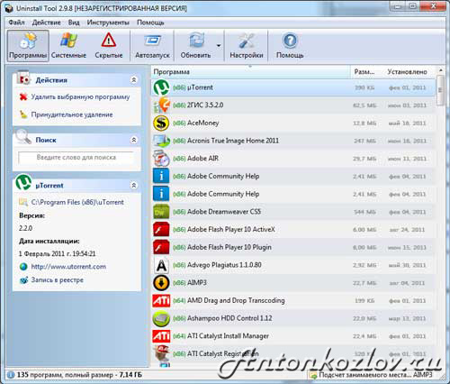Open the http://www.utorrent.com link

point(68,267)
